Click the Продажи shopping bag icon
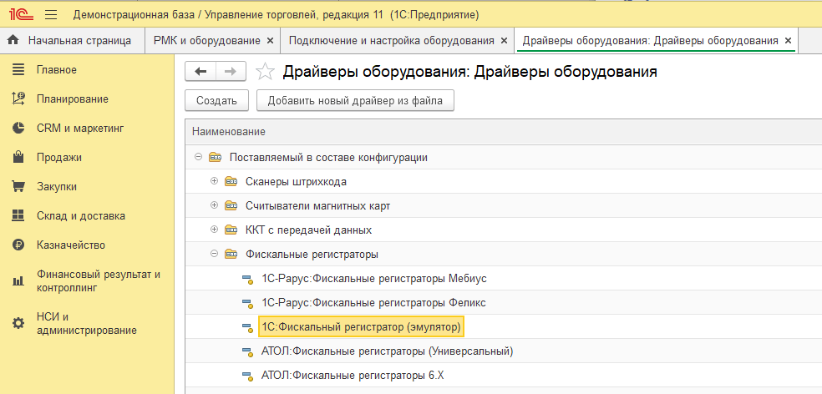 pos(18,157)
